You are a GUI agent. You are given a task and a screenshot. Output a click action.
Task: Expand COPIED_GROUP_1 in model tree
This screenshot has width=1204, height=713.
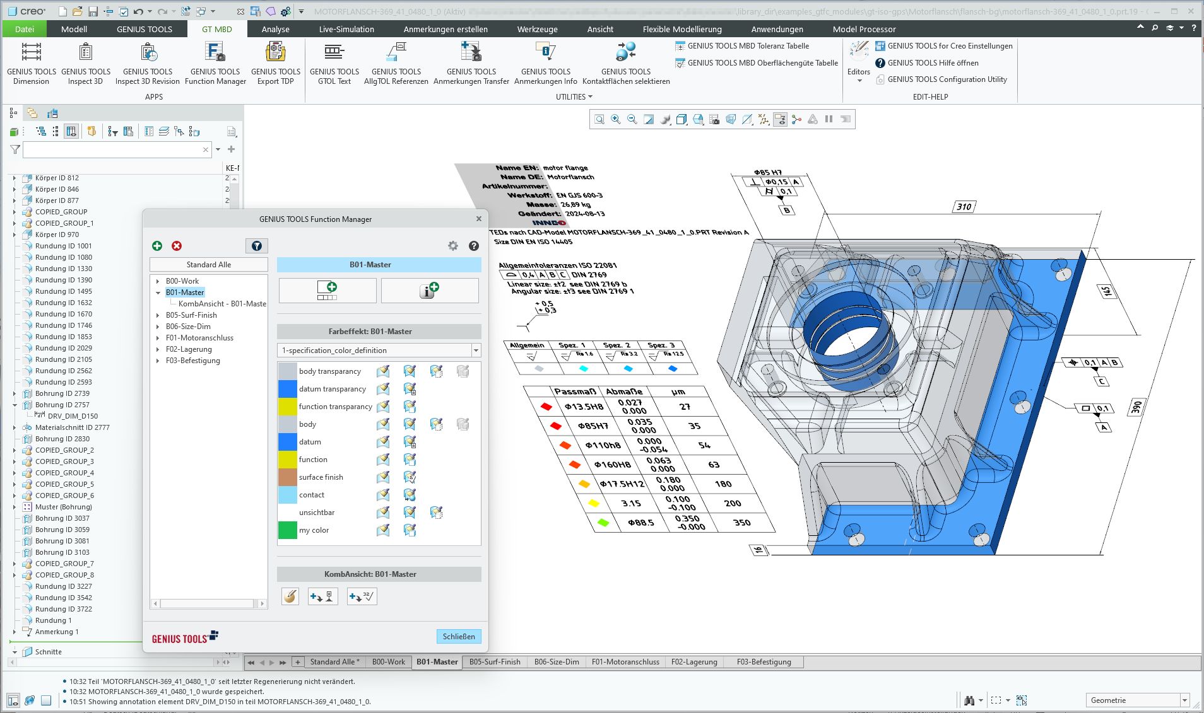tap(15, 223)
